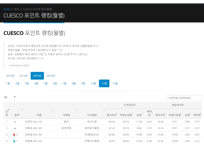Open the Home breadcrumb link
Image resolution: width=204 pixels, height=144 pixels.
[x=7, y=9]
